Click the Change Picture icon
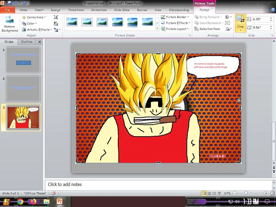Screen dimensions: 276x207 [x=56, y=23]
